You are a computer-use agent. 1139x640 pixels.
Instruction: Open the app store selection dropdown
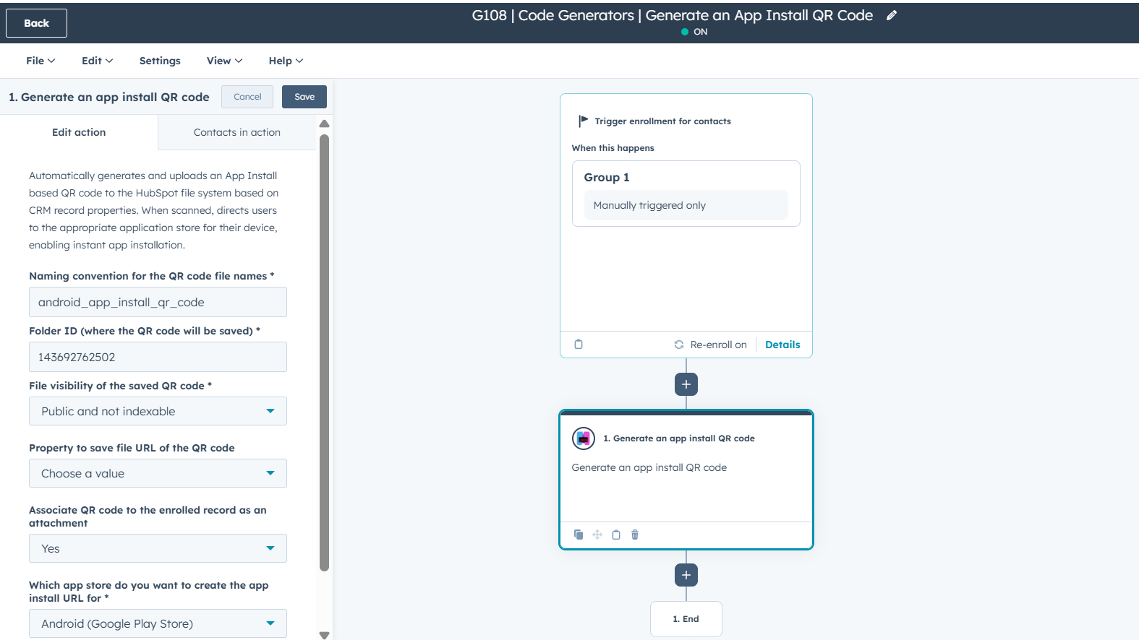pos(158,623)
